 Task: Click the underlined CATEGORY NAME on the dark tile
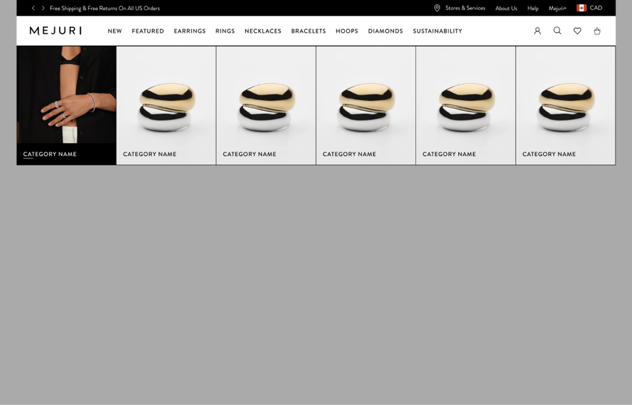click(x=50, y=154)
